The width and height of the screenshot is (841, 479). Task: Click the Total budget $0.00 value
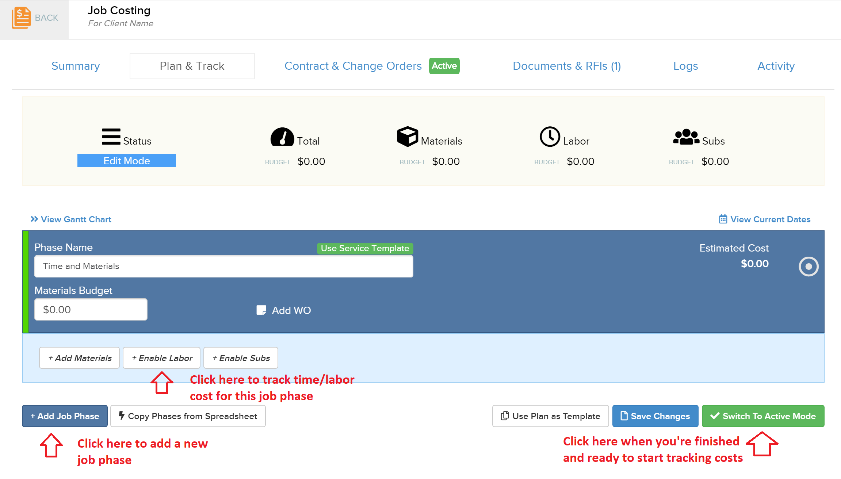click(x=311, y=161)
